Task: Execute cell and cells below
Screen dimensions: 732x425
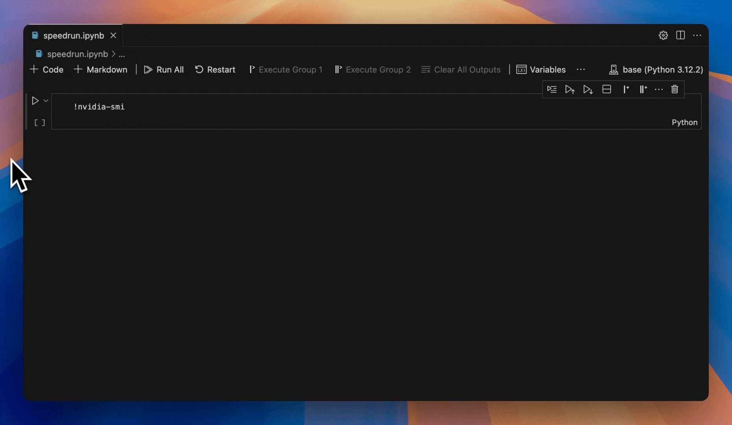Action: (x=588, y=89)
